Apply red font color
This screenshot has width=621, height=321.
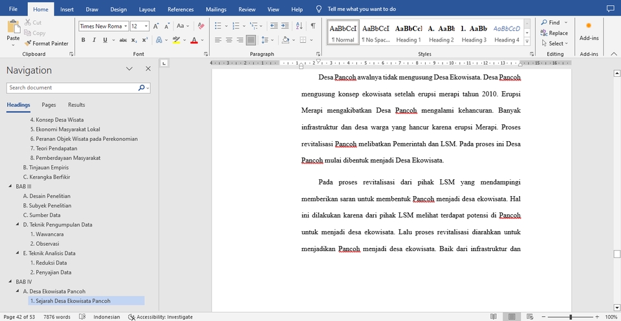193,40
